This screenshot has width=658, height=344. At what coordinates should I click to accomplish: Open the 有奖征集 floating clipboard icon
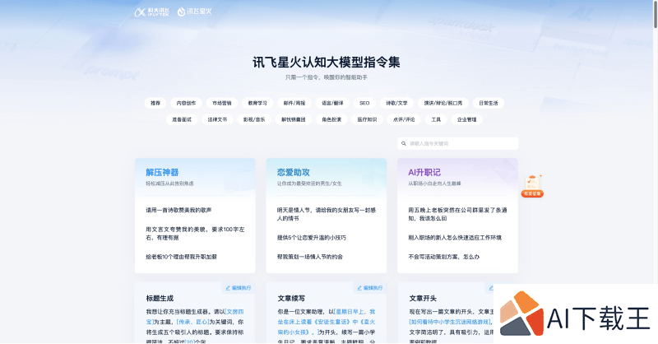[x=532, y=186]
